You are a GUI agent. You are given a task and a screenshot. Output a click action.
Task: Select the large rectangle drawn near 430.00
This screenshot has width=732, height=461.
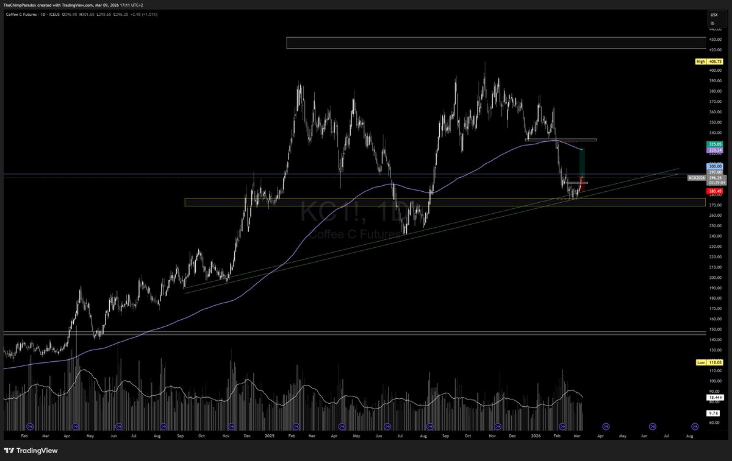point(496,43)
